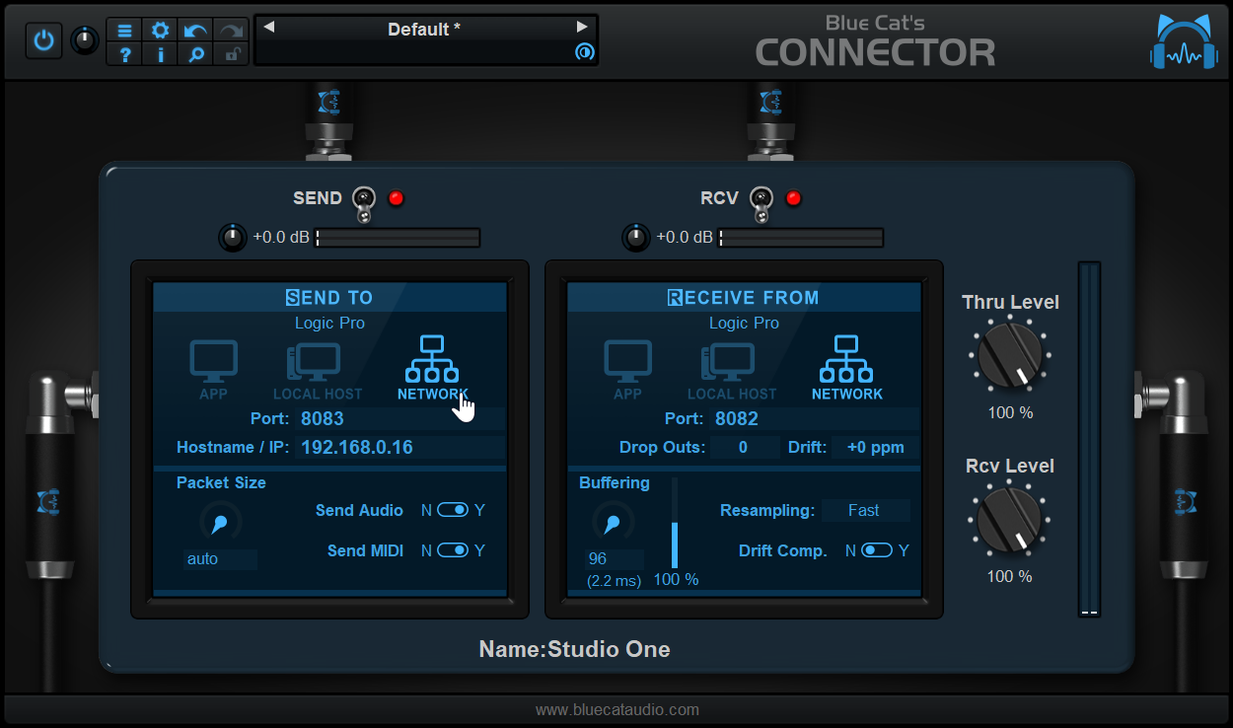Open the Resampling Fast dropdown
The height and width of the screenshot is (728, 1233).
coord(865,510)
